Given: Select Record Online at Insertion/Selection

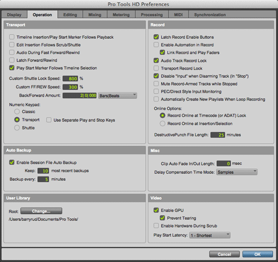Looking at the screenshot, I should pos(162,123).
